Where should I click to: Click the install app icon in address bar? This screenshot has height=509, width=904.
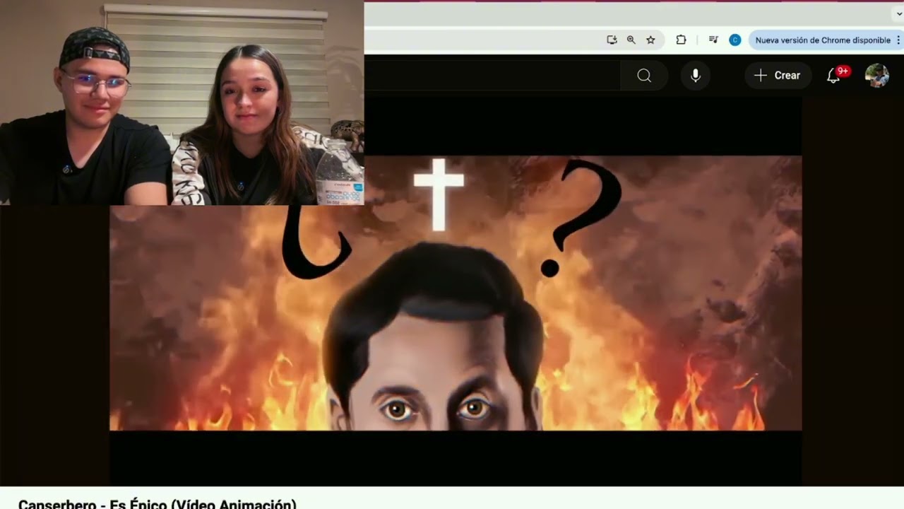[612, 40]
